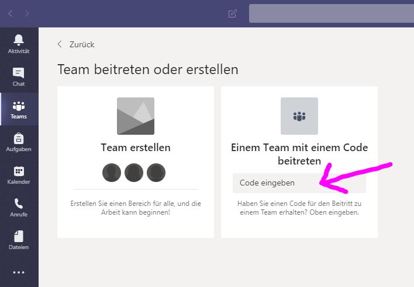This screenshot has height=287, width=414.
Task: Click the new chat compose icon
Action: click(232, 13)
